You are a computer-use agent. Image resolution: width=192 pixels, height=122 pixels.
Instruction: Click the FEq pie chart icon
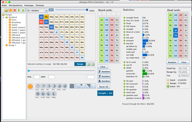tap(49, 86)
